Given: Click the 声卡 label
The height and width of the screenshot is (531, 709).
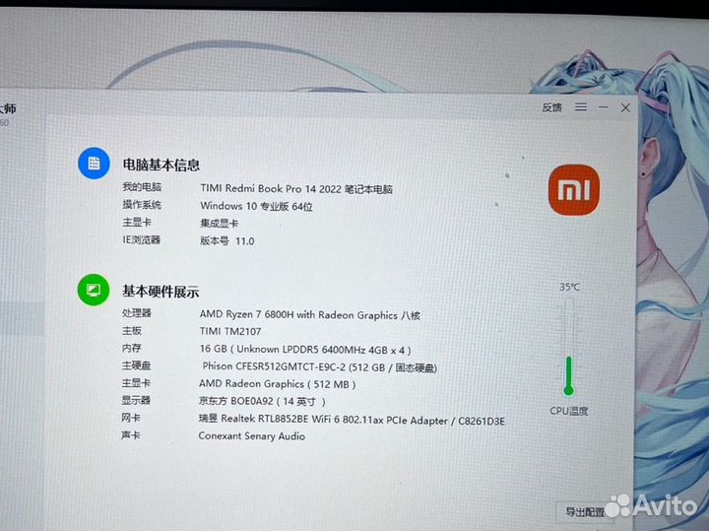Looking at the screenshot, I should 131,435.
